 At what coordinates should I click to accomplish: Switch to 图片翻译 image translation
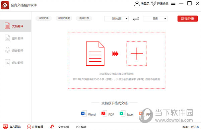[16, 38]
